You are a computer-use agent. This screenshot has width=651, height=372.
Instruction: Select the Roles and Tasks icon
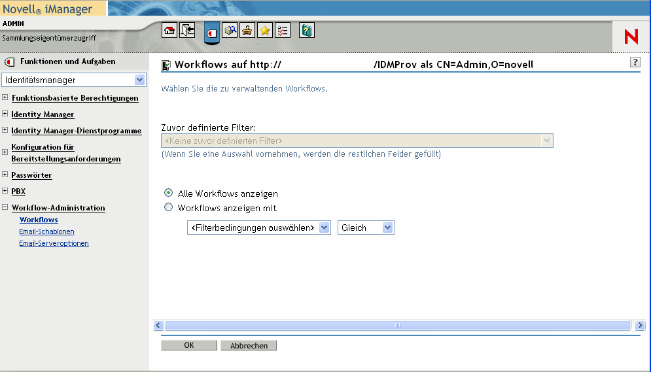[212, 33]
